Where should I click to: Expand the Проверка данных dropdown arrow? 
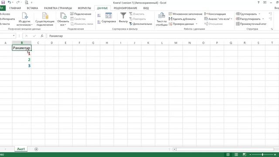(x=197, y=24)
